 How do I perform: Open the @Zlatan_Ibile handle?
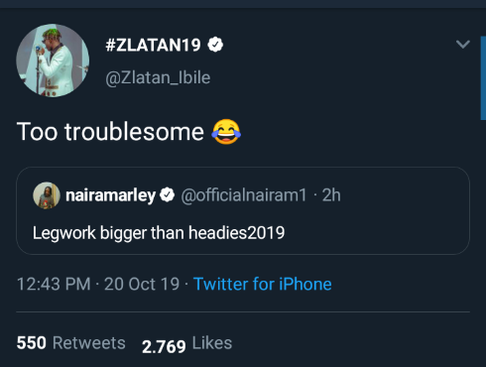tap(158, 78)
